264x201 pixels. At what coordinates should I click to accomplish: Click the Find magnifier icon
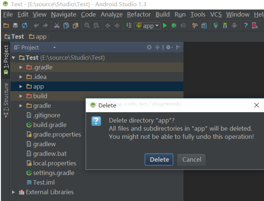[87, 25]
